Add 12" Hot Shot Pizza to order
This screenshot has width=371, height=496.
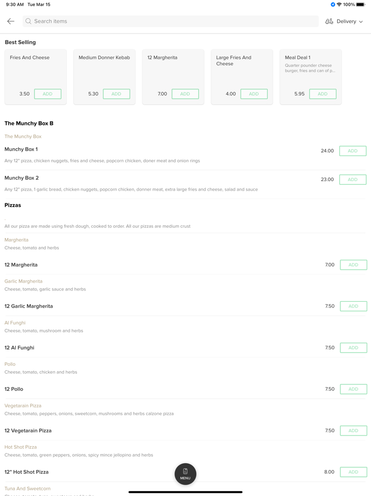click(x=353, y=472)
